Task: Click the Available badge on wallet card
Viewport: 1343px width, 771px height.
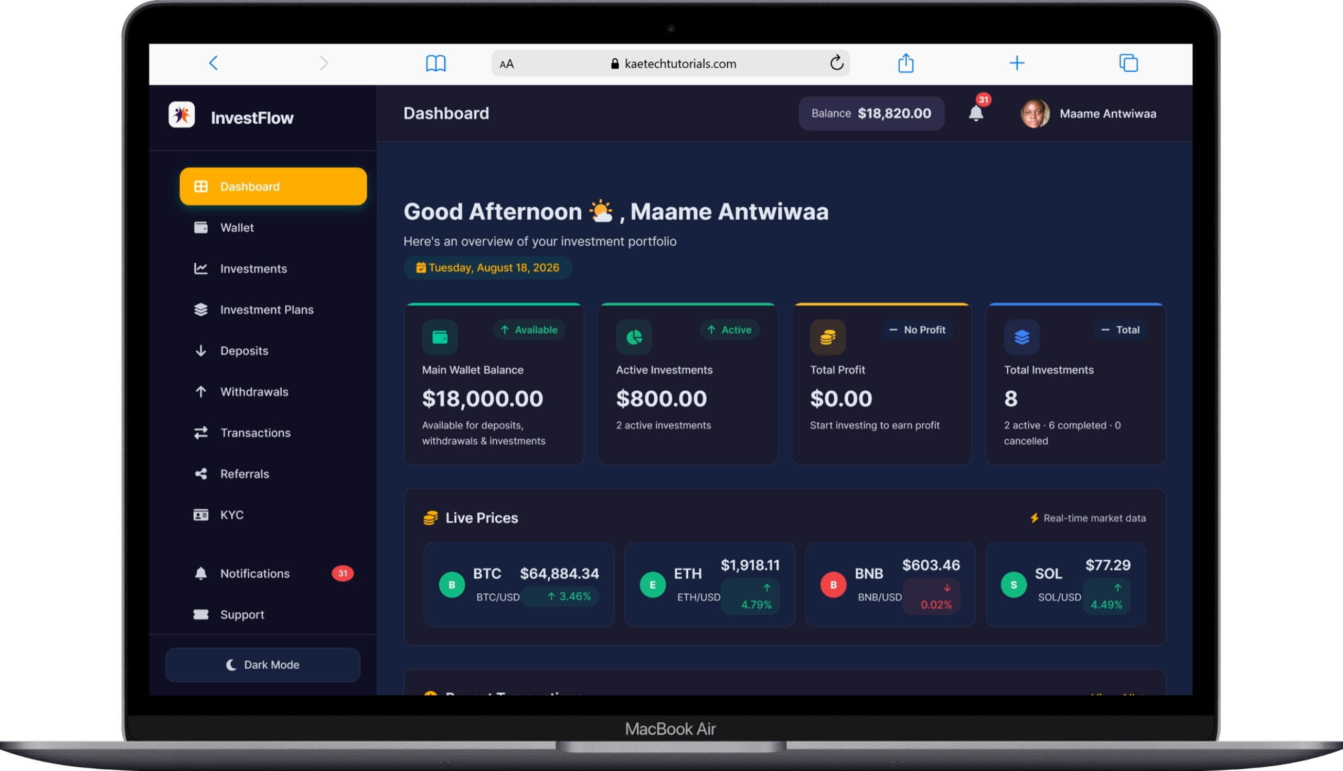Action: [529, 330]
